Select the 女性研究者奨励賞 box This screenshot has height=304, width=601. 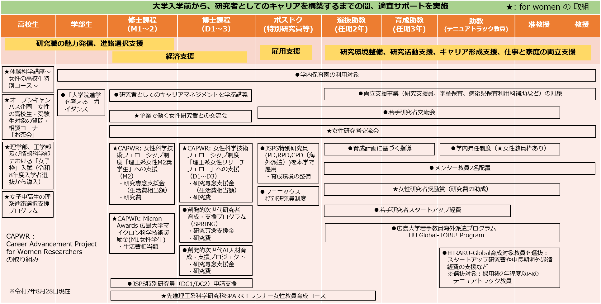click(442, 189)
